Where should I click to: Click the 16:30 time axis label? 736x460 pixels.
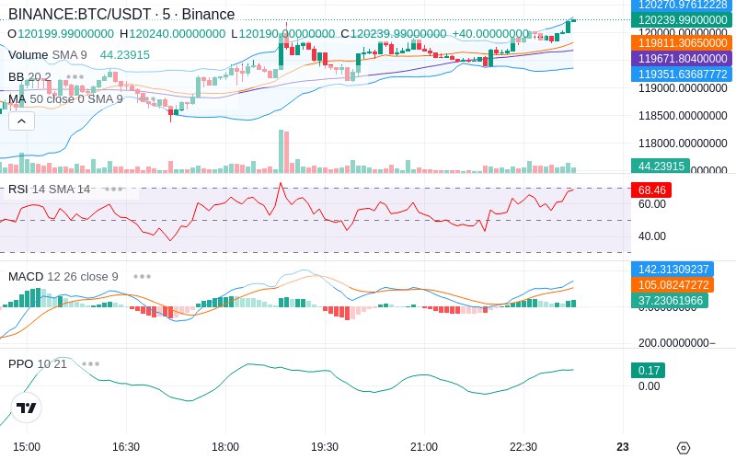[x=126, y=447]
